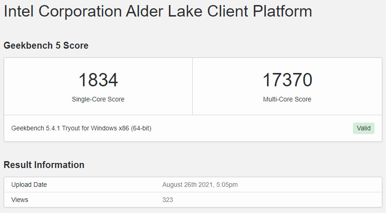Click the green Valid badge
Screen dimensions: 386x213
click(x=364, y=129)
